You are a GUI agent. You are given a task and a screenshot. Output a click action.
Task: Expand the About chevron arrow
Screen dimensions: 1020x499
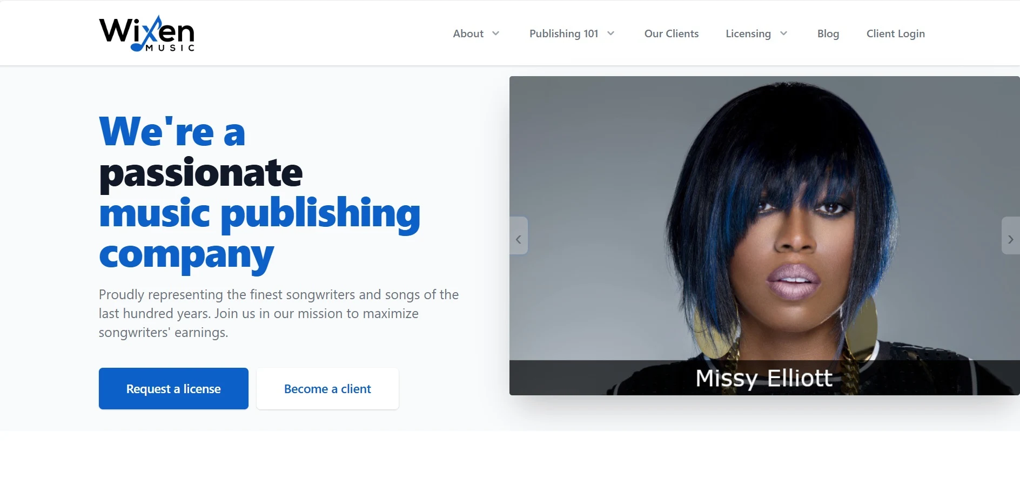495,33
